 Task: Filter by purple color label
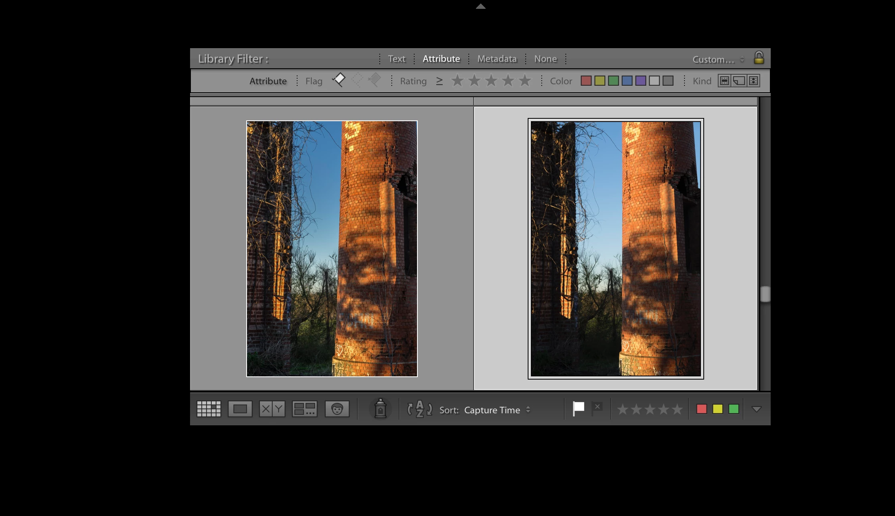640,81
